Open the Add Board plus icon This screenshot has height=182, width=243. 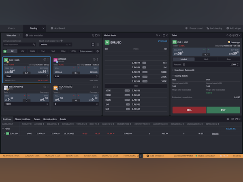click(52, 28)
